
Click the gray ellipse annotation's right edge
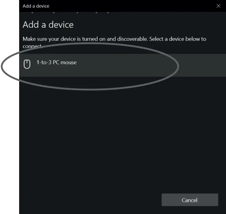point(178,66)
